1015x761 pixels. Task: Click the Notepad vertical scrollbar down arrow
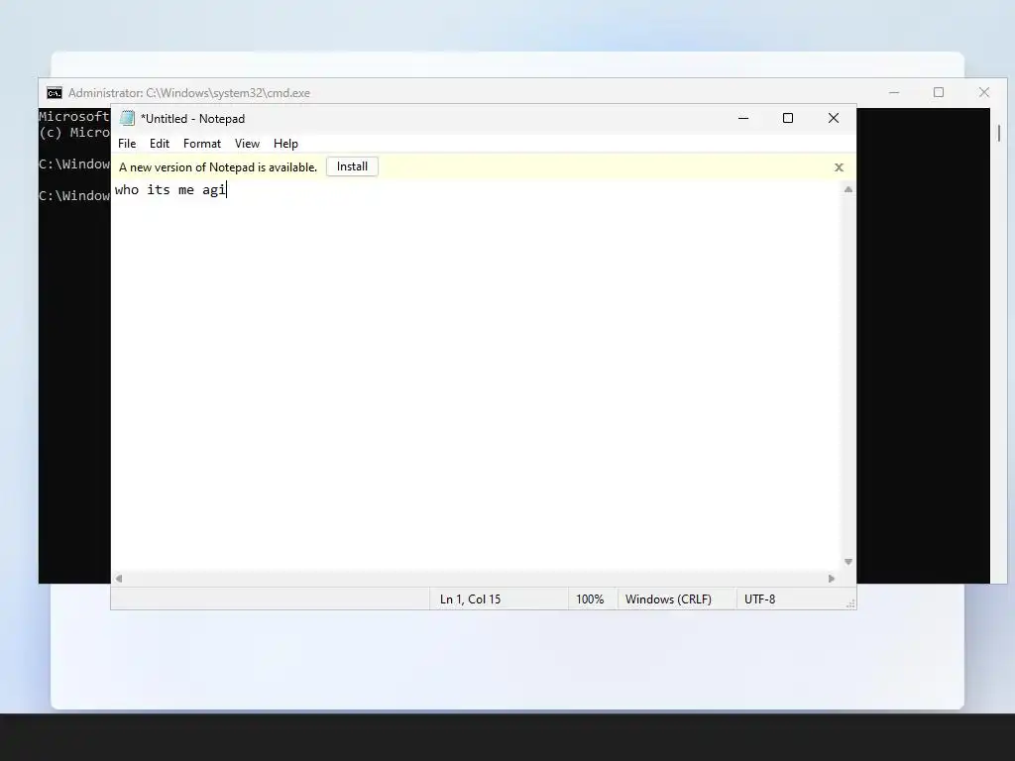(x=848, y=562)
